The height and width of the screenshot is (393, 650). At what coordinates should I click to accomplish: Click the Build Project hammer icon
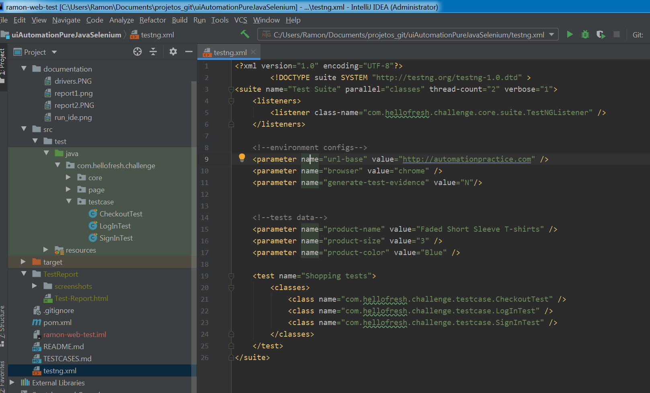245,35
